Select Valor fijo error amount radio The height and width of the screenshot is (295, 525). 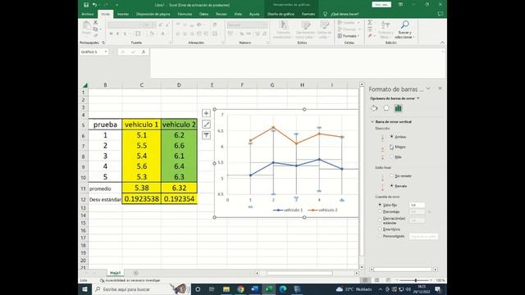380,205
